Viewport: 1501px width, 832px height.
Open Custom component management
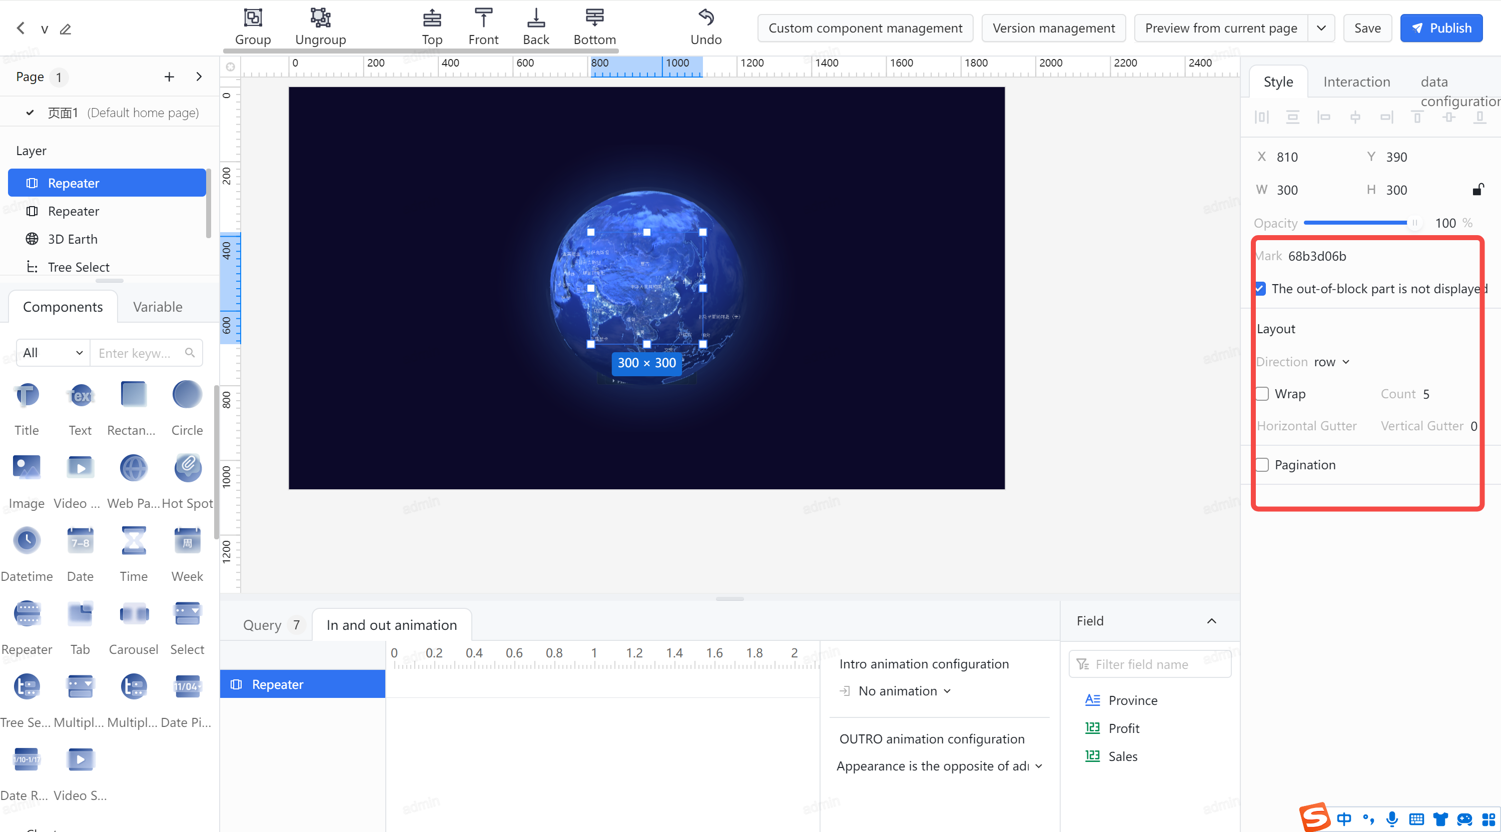point(865,28)
